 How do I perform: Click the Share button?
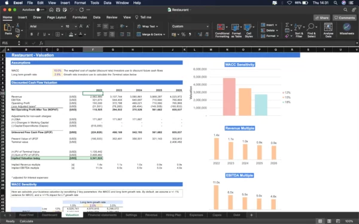point(322,17)
